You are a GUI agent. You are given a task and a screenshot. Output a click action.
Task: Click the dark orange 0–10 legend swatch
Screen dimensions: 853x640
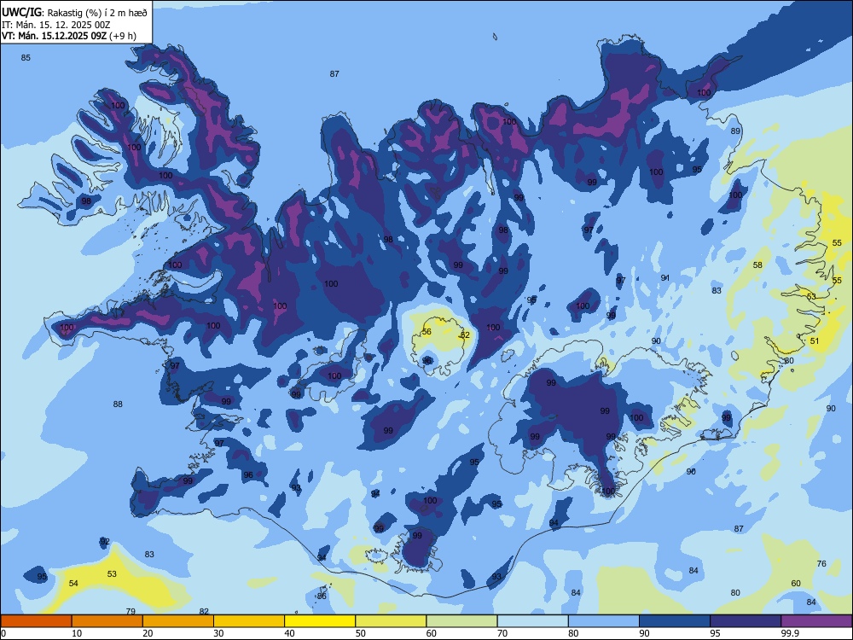tap(36, 621)
